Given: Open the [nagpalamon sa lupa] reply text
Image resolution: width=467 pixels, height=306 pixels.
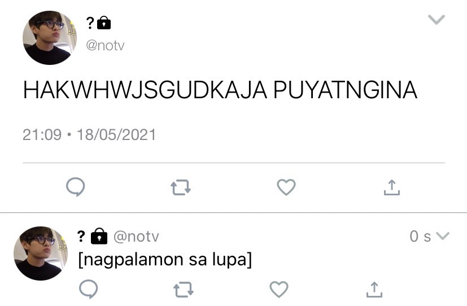Looking at the screenshot, I should 165,260.
